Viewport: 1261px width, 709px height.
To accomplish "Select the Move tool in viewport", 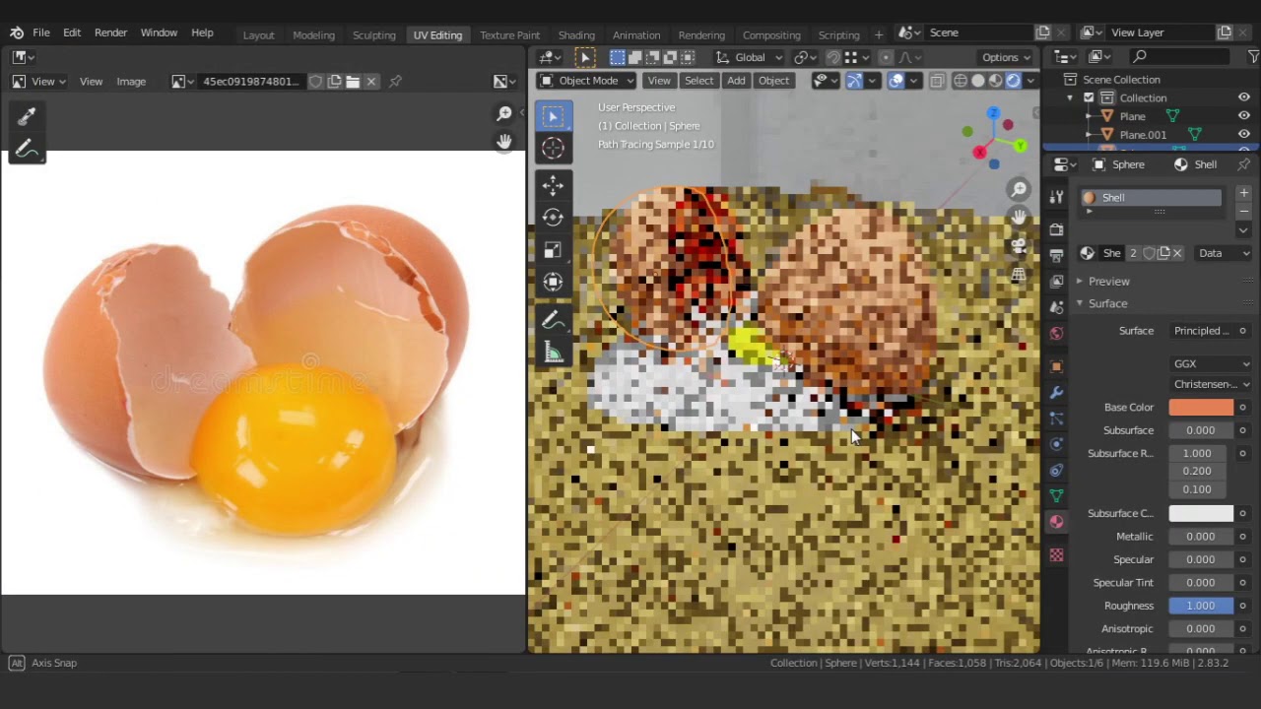I will [x=553, y=185].
